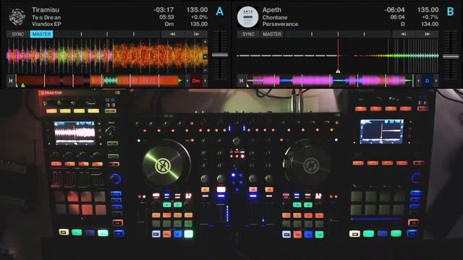This screenshot has width=463, height=260.
Task: Click deck B remaining time -06:04
Action: click(394, 9)
